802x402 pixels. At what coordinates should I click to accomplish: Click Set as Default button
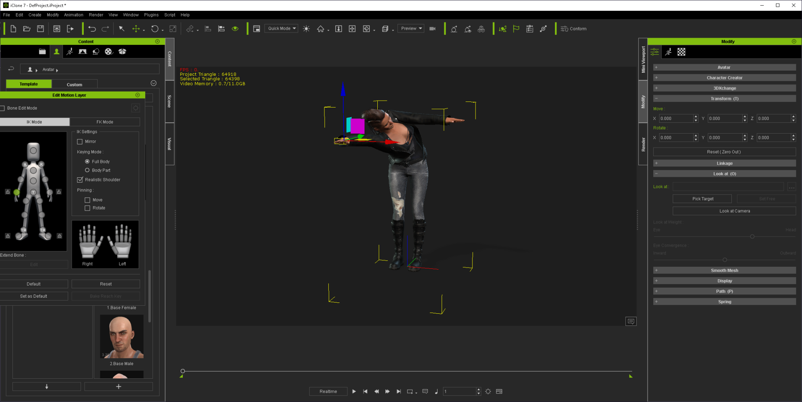pyautogui.click(x=34, y=296)
